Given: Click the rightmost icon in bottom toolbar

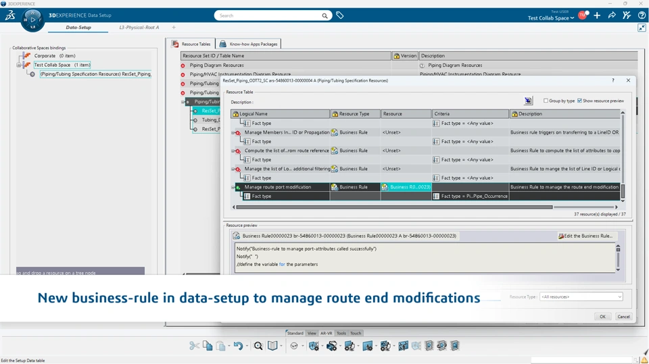Looking at the screenshot, I should 455,346.
